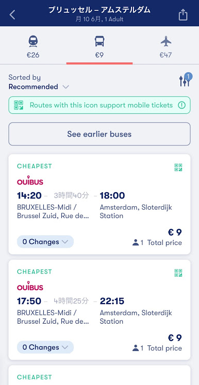The image size is (199, 385).
Task: Tap the back arrow in header
Action: click(12, 15)
